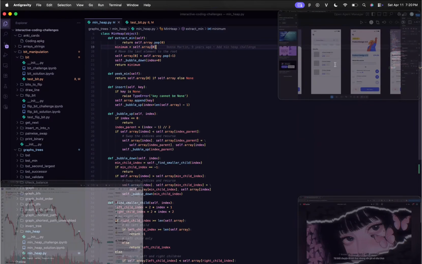Image resolution: width=422 pixels, height=264 pixels.
Task: Open the Search view in activity bar
Action: 5,34
